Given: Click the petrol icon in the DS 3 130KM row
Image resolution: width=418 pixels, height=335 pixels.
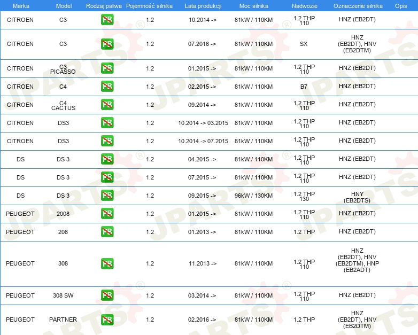Looking at the screenshot, I should pyautogui.click(x=107, y=196).
